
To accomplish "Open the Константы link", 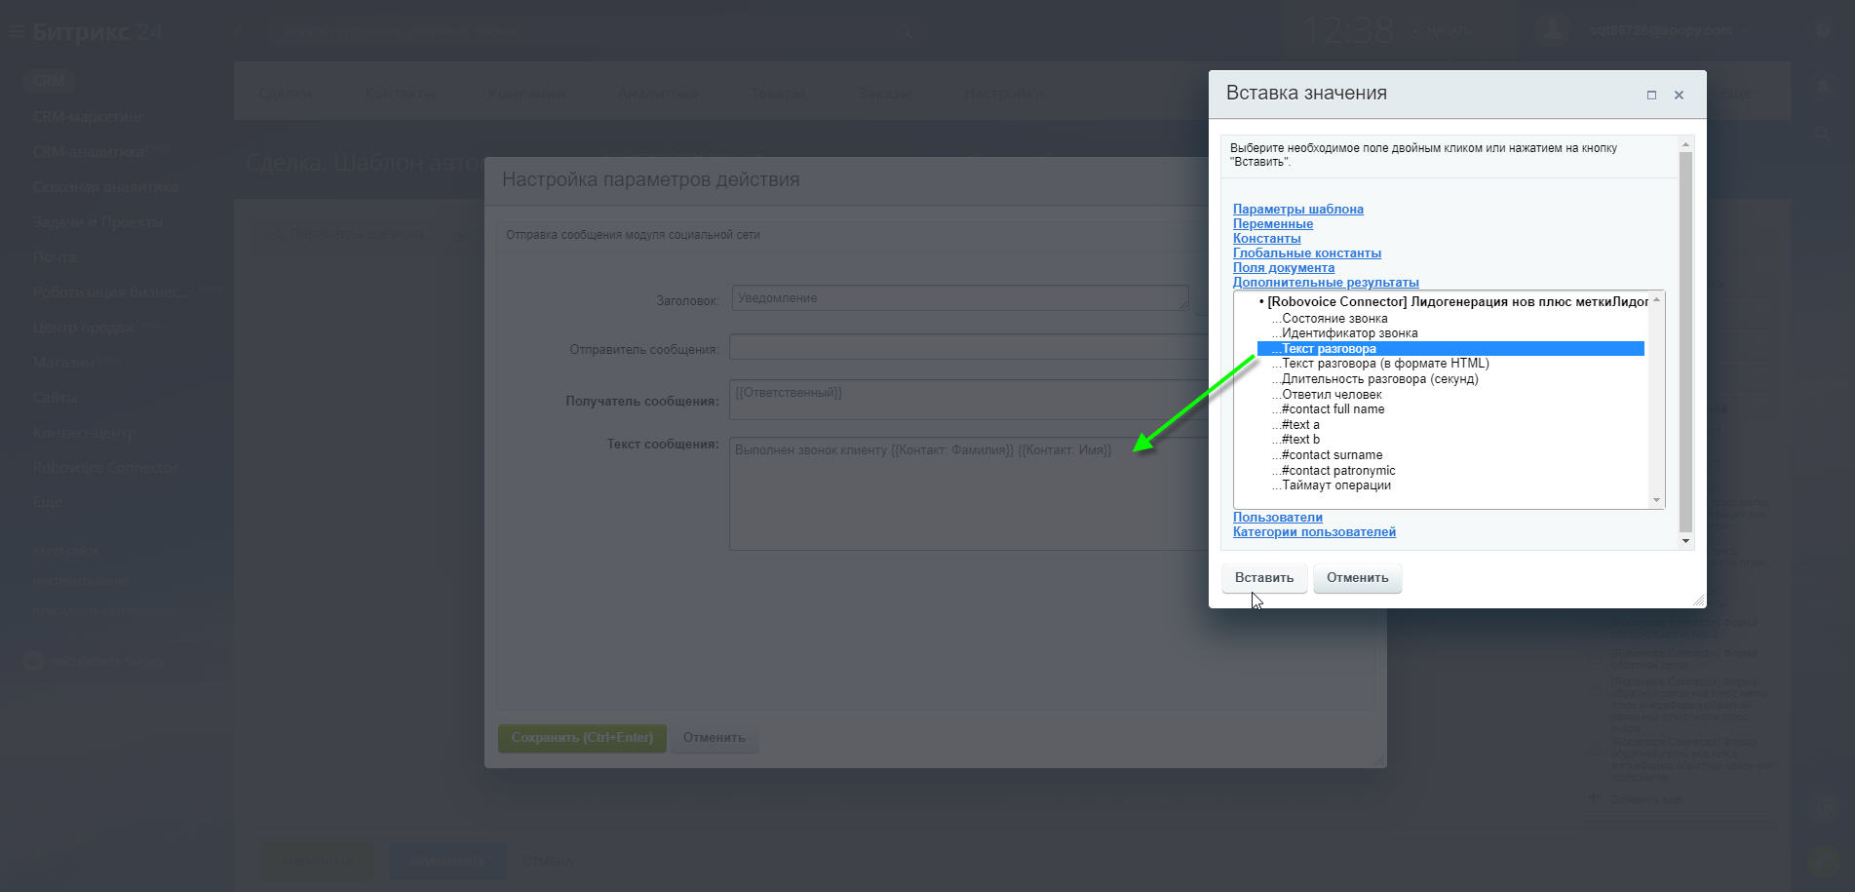I will [x=1266, y=238].
